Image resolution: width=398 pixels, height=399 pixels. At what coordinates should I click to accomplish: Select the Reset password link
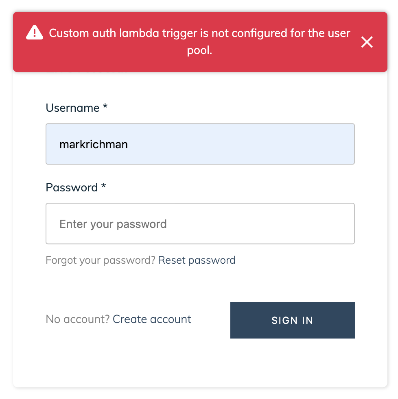[x=197, y=260]
